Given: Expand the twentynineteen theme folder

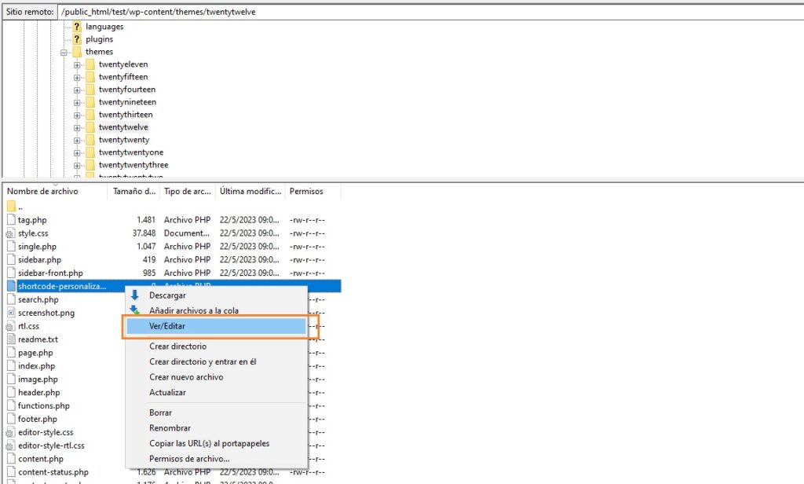Looking at the screenshot, I should [x=76, y=101].
